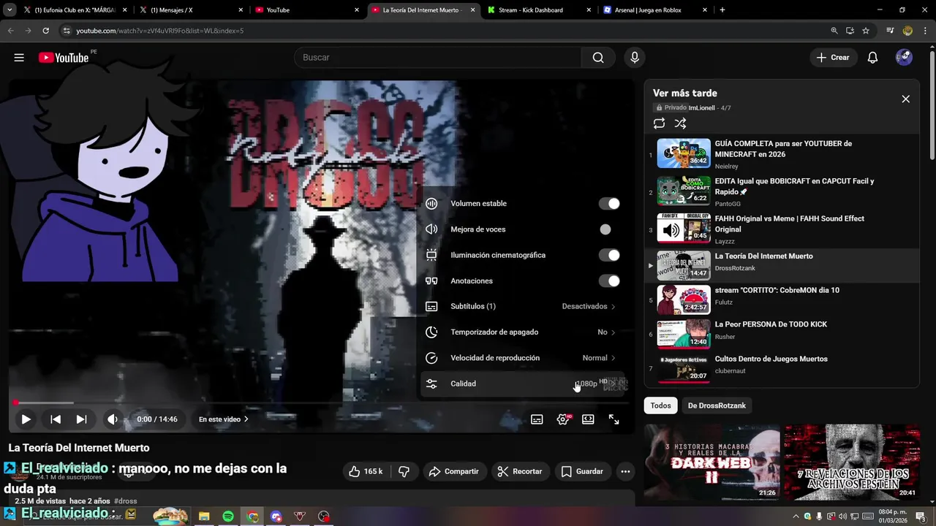Select the De DrossRotzank filter chip

(x=717, y=405)
